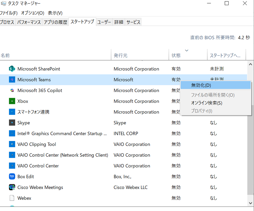Open the ファイル(F) menu

coord(8,13)
